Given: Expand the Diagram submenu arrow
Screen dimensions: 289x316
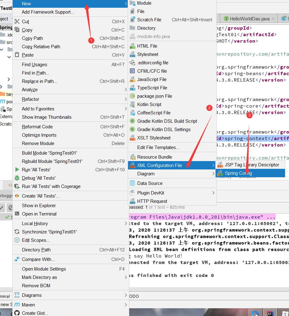Looking at the screenshot, I should [213, 173].
